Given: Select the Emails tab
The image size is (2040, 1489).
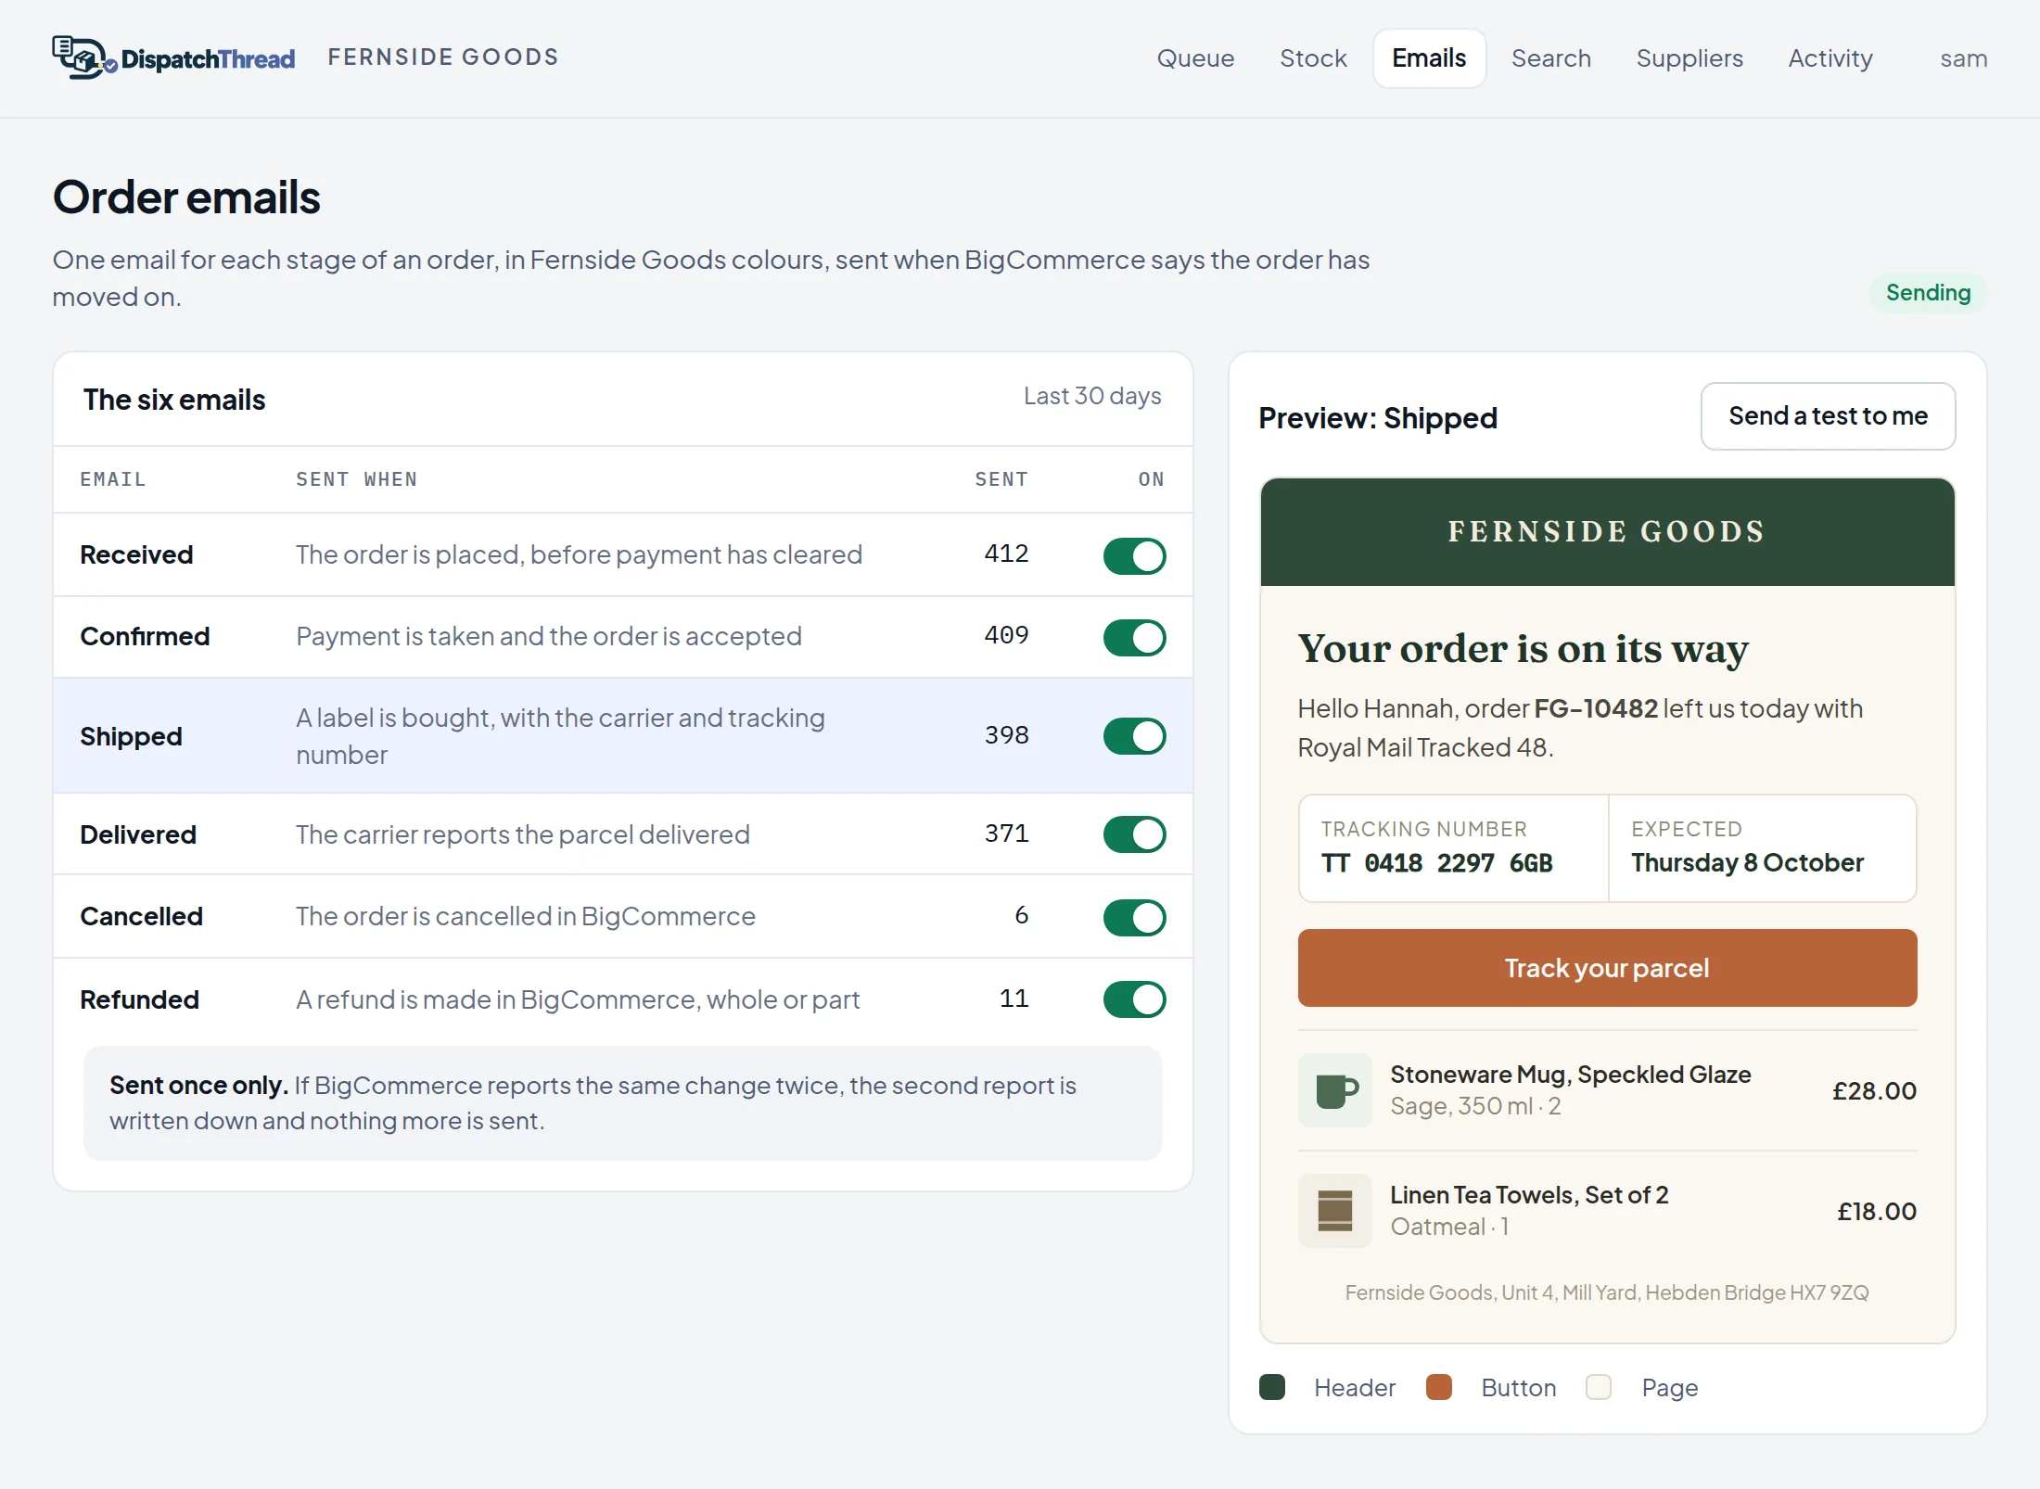Looking at the screenshot, I should point(1429,58).
